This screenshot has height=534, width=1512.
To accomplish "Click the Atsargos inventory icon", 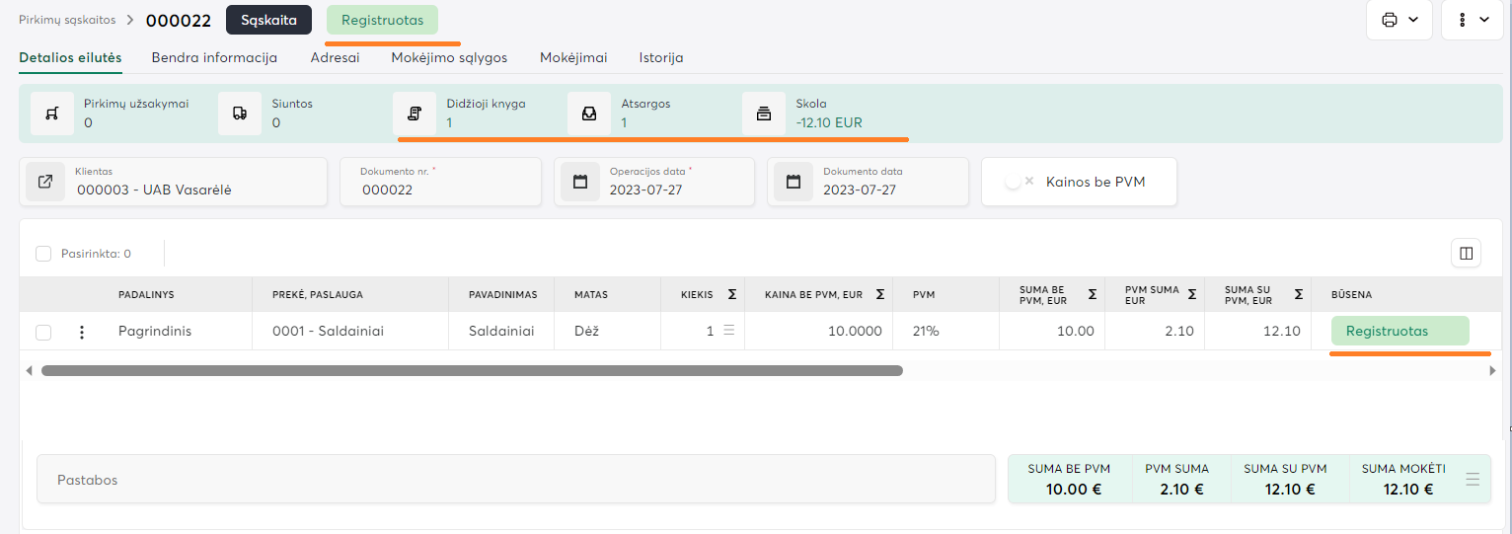I will (589, 114).
